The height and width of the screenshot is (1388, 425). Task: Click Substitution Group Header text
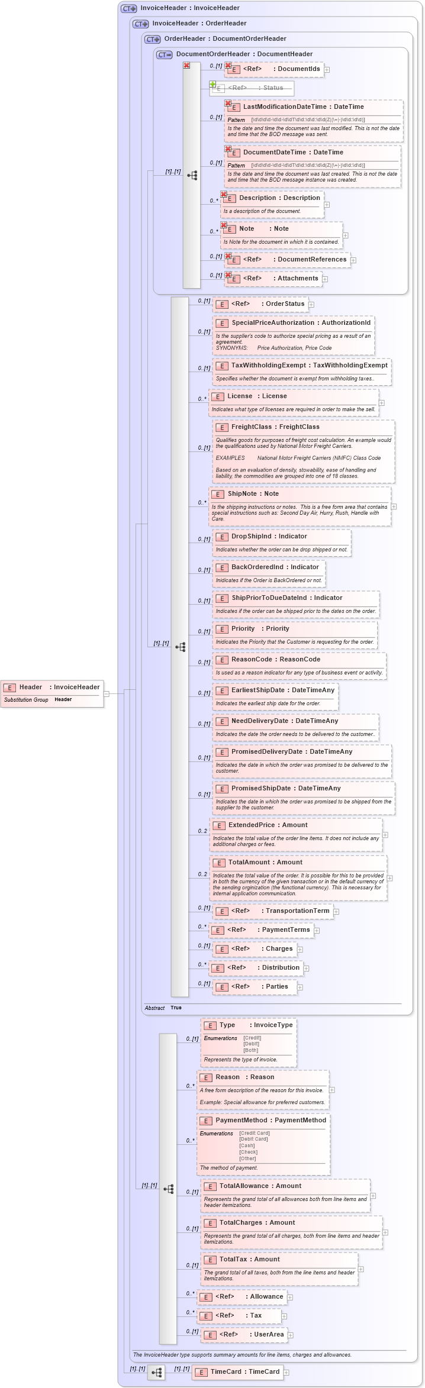point(38,699)
